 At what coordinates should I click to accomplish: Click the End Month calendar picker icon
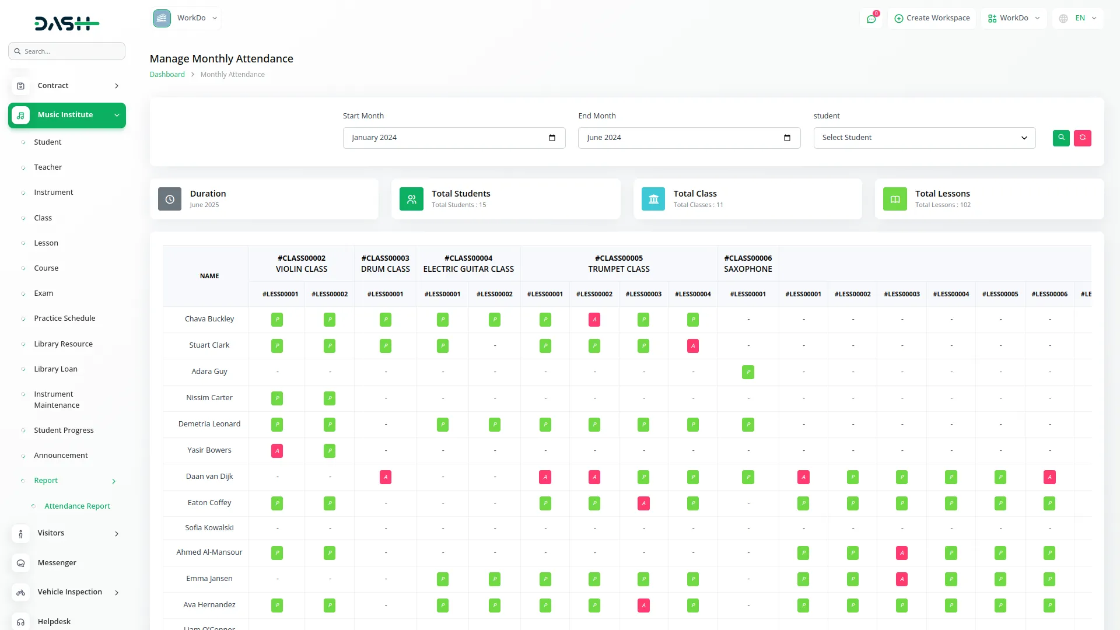pyautogui.click(x=787, y=138)
